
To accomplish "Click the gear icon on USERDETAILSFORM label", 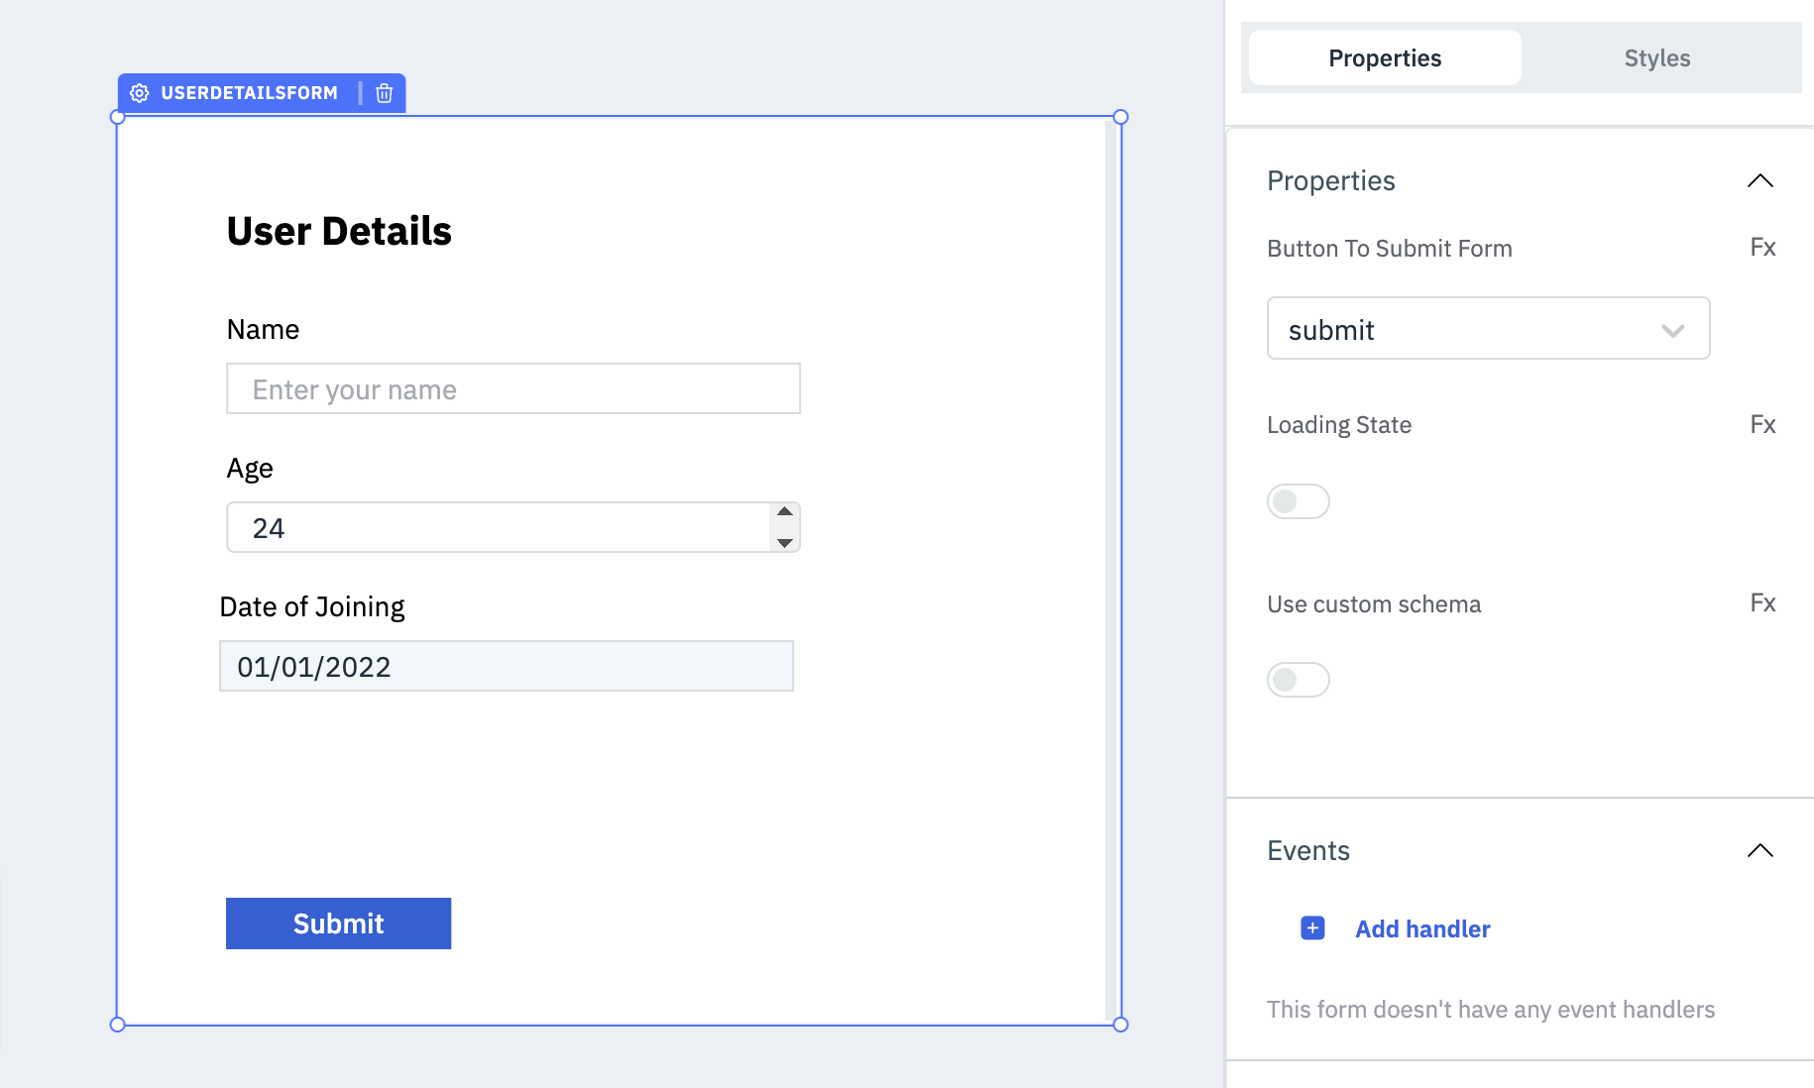I will pos(140,93).
